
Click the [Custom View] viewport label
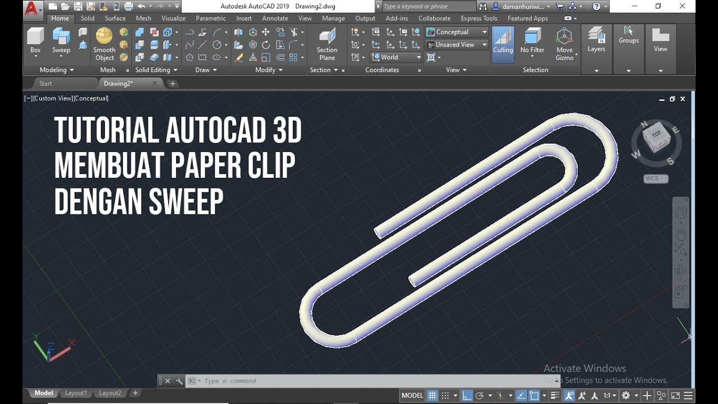coord(53,98)
